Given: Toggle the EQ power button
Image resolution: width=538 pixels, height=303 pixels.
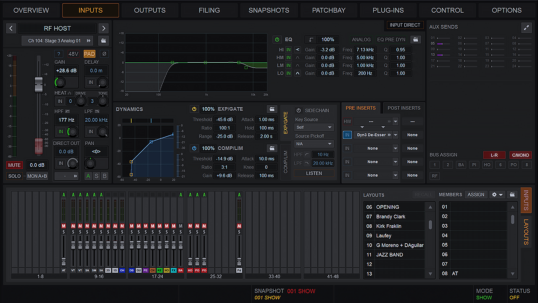Looking at the screenshot, I should 277,40.
